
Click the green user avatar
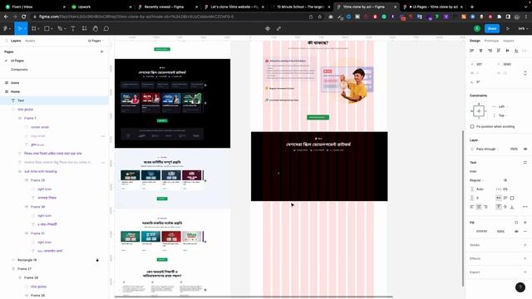(x=477, y=29)
